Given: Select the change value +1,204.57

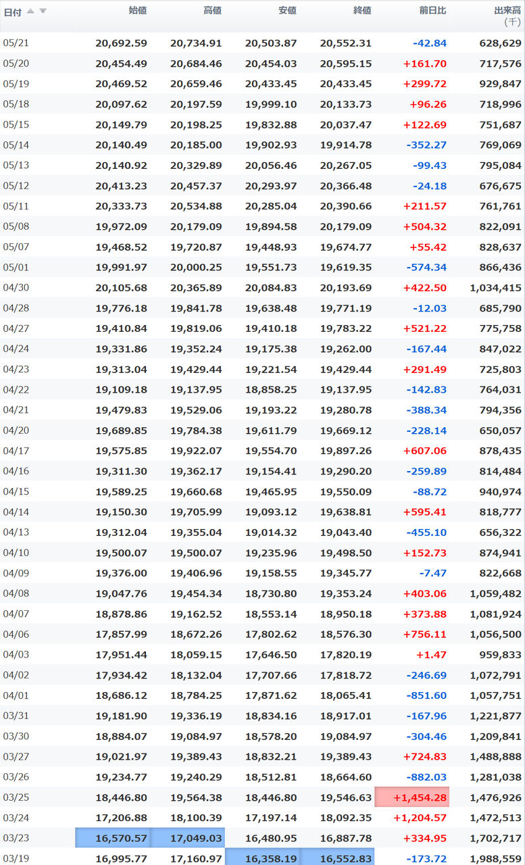Looking at the screenshot, I should 420,818.
